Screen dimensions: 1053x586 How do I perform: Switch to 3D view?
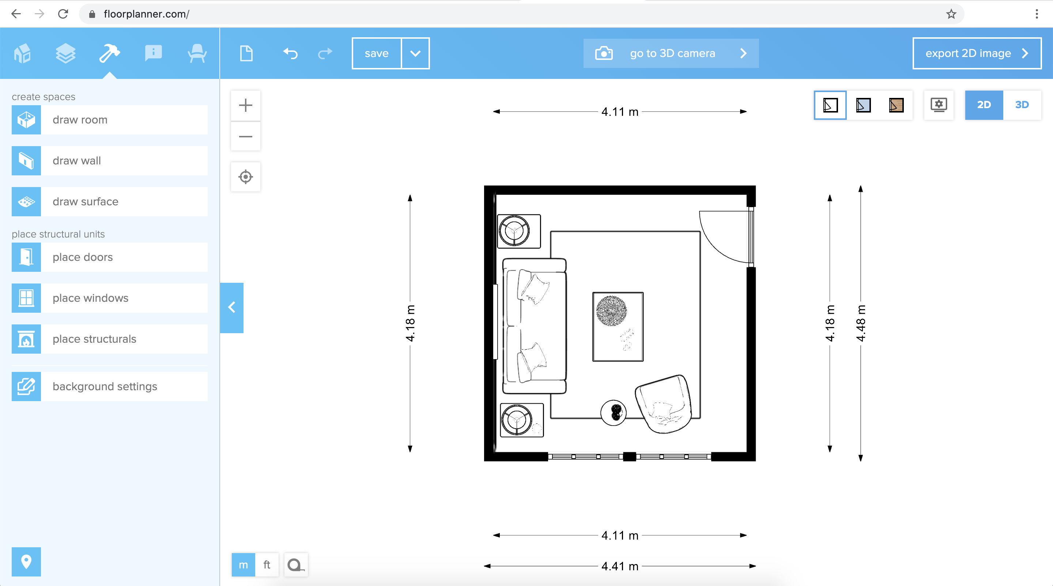click(1022, 105)
